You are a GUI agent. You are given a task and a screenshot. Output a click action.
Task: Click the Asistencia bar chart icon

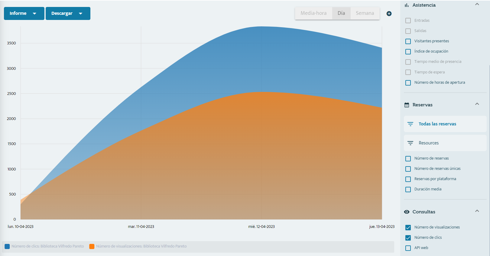(x=407, y=5)
